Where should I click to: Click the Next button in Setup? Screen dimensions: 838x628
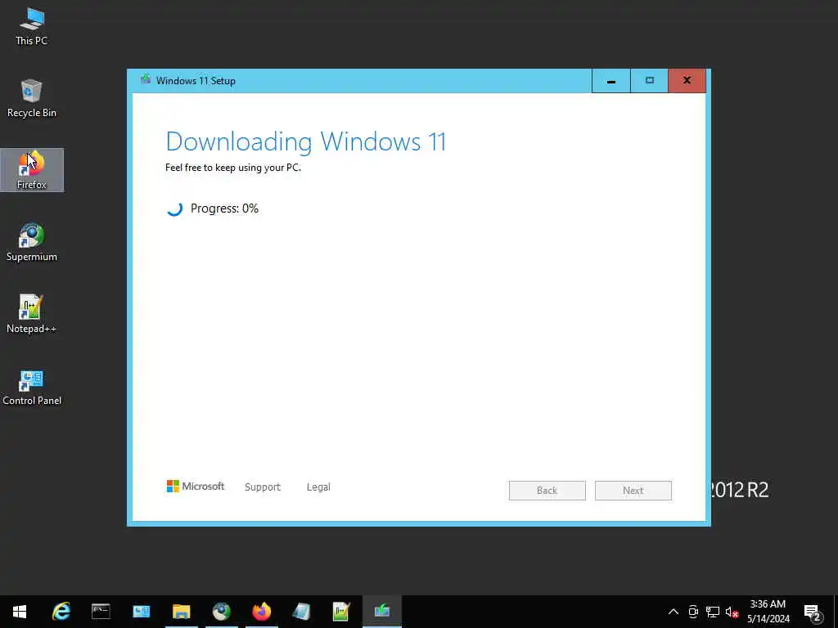coord(633,491)
